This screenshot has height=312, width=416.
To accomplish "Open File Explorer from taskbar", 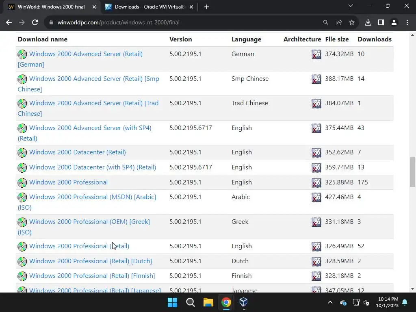I will click(208, 302).
